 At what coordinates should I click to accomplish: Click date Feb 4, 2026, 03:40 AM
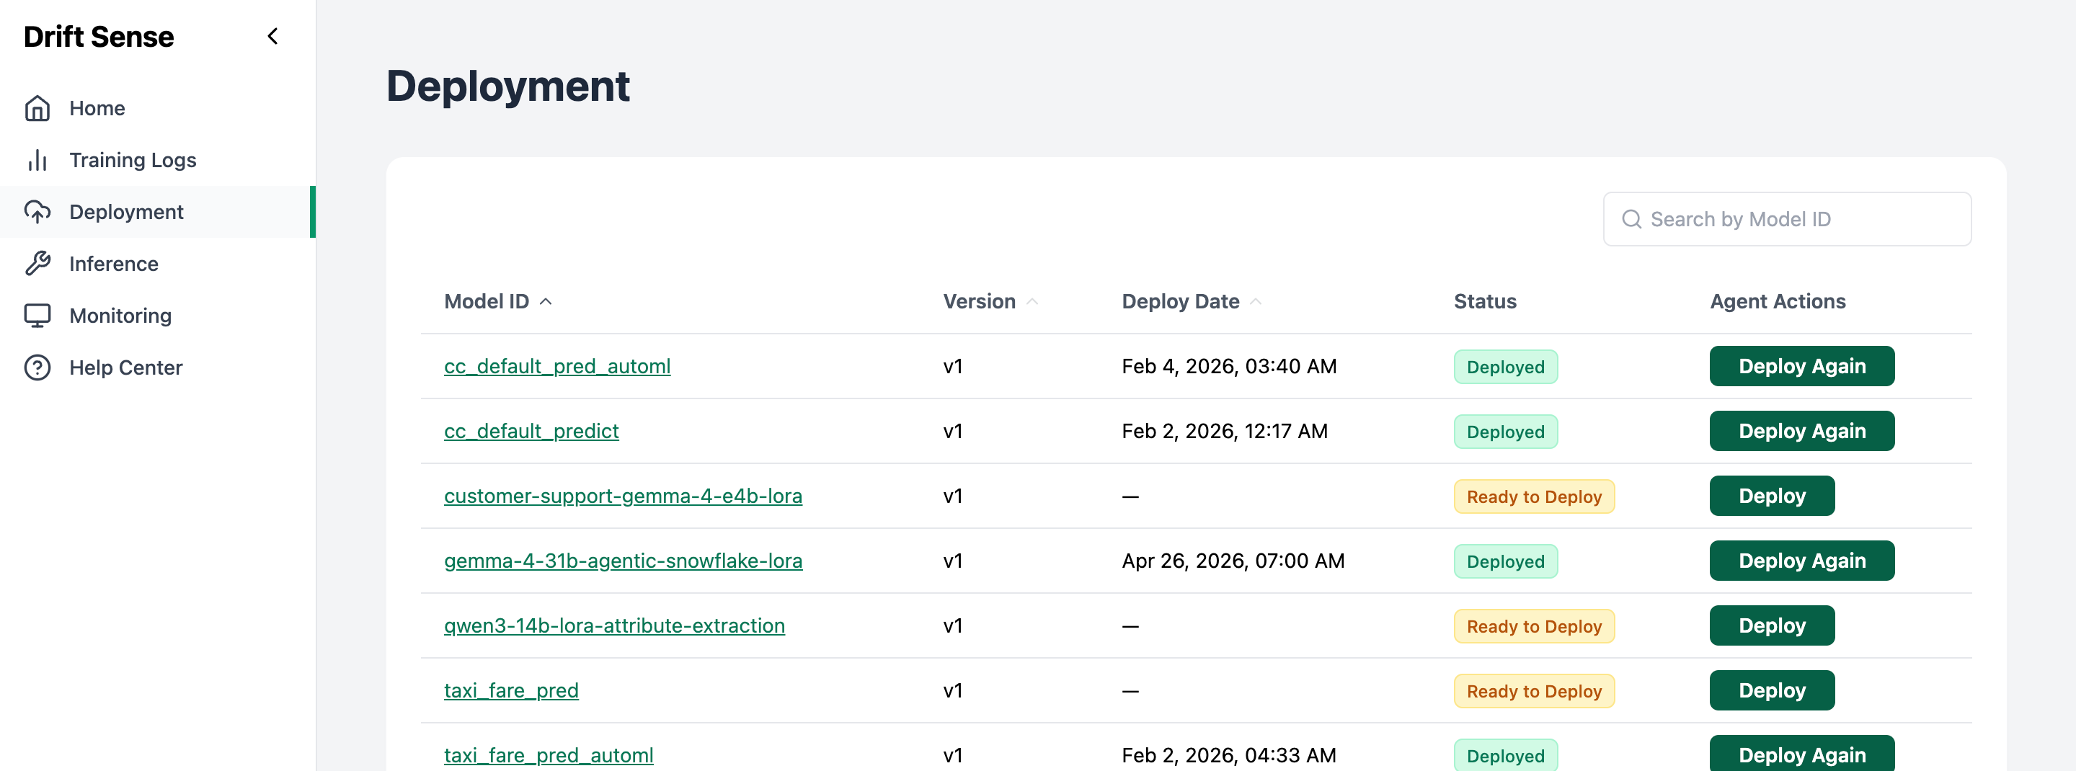[x=1229, y=367]
